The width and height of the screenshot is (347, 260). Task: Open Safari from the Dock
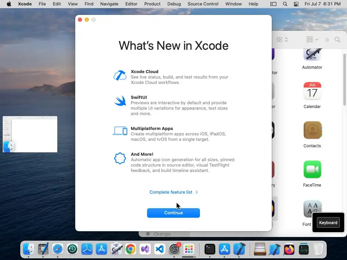(58, 249)
